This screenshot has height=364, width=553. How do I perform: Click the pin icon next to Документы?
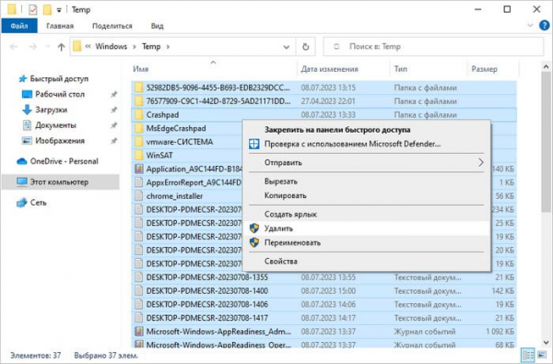pyautogui.click(x=113, y=125)
